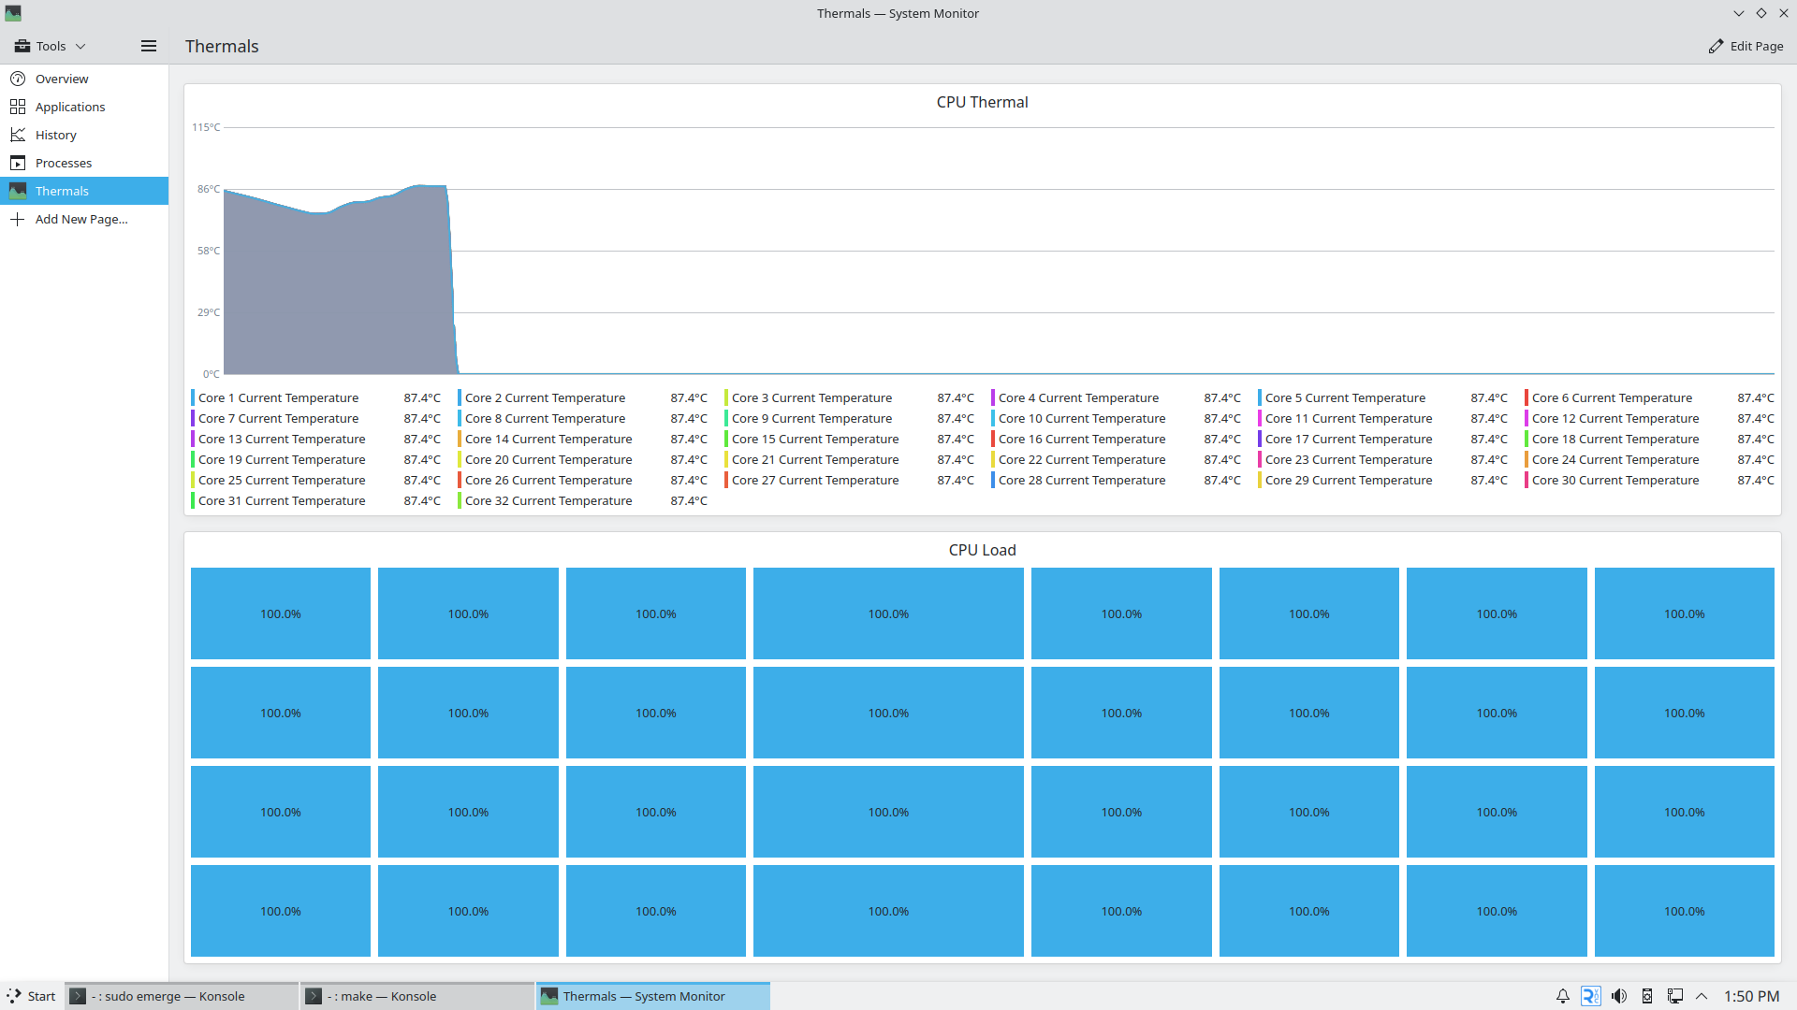Click the hamburger menu icon
This screenshot has width=1797, height=1010.
149,46
